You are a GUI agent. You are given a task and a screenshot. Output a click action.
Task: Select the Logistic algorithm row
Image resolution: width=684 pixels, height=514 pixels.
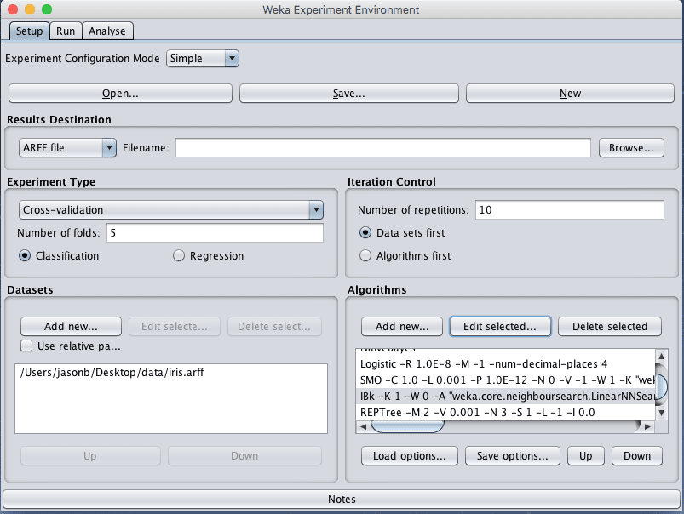pyautogui.click(x=506, y=364)
